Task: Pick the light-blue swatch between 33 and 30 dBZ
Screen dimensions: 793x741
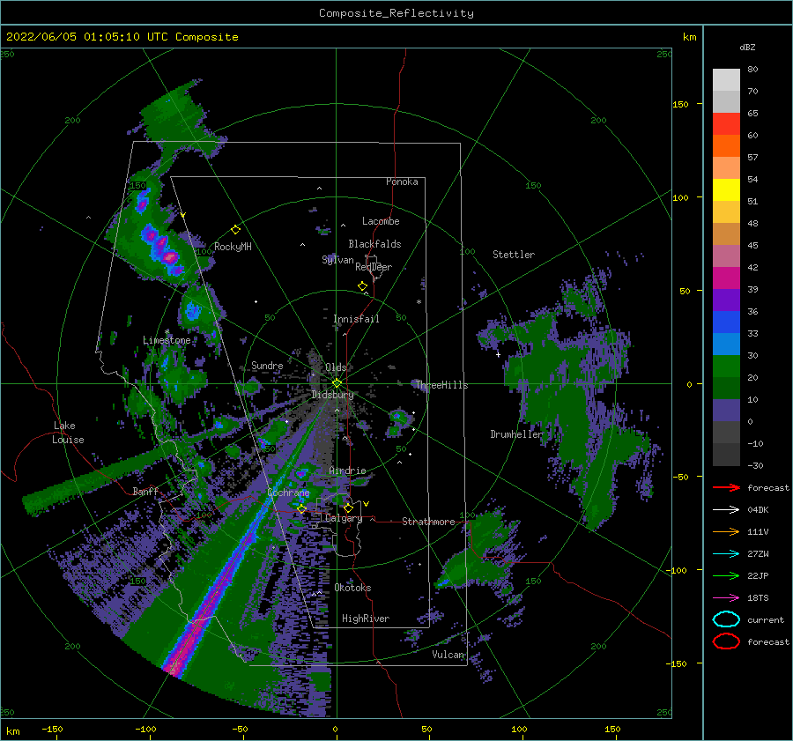Action: 726,344
